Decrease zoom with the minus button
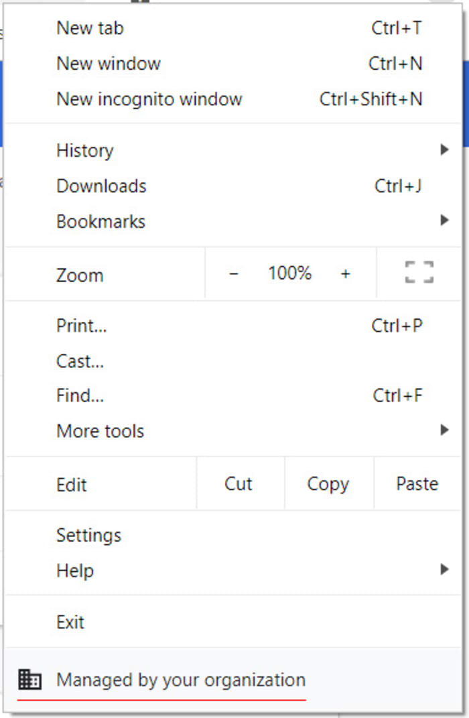Image resolution: width=469 pixels, height=718 pixels. click(233, 274)
